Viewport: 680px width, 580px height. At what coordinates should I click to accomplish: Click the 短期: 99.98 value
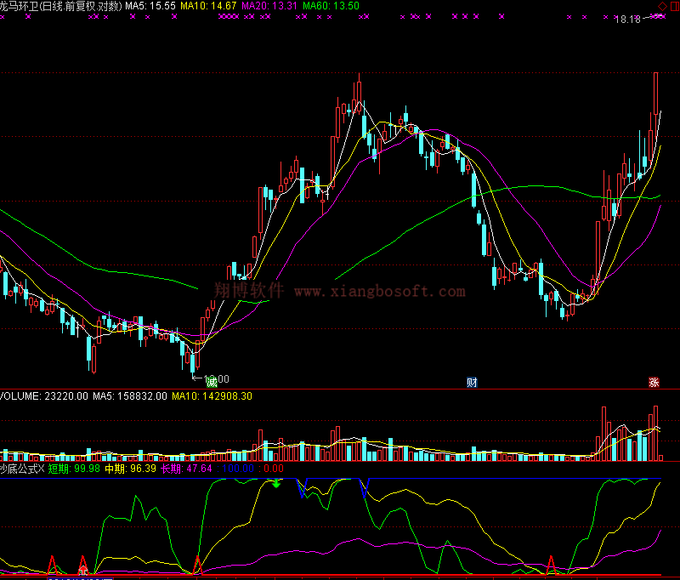point(74,469)
